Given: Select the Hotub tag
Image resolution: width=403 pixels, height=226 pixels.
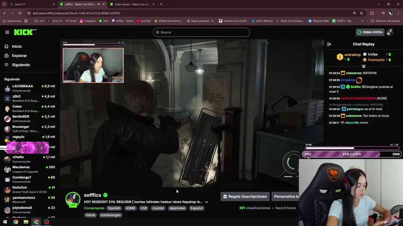Looking at the screenshot, I should point(90,215).
